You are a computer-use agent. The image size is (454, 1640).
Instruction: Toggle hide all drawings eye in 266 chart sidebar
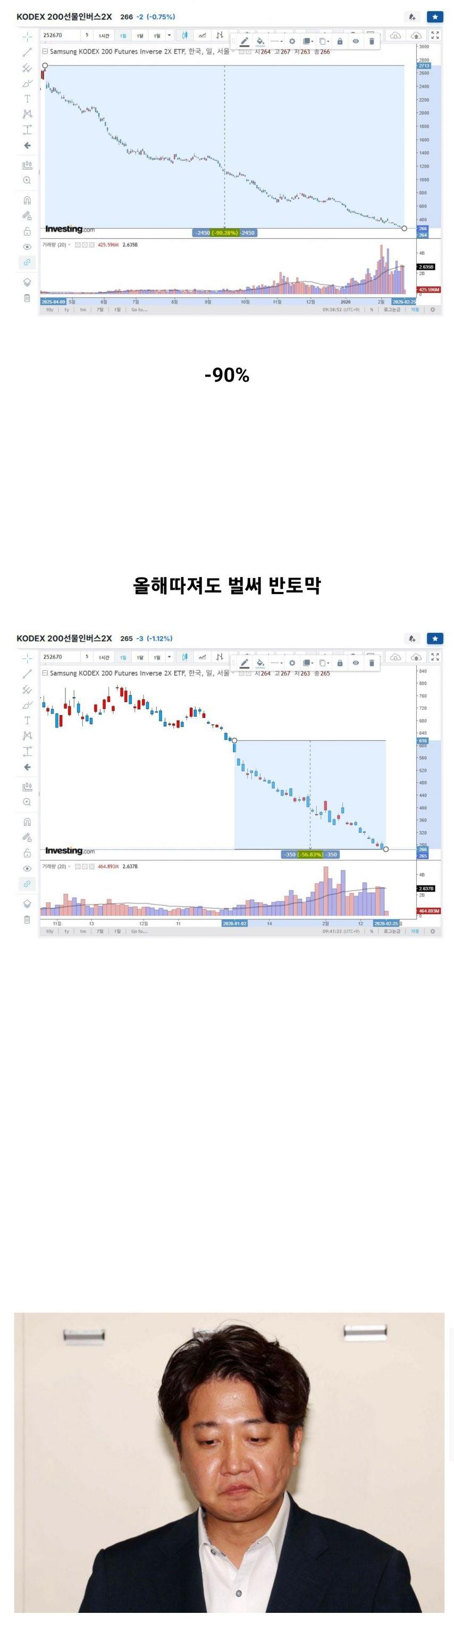[x=27, y=247]
